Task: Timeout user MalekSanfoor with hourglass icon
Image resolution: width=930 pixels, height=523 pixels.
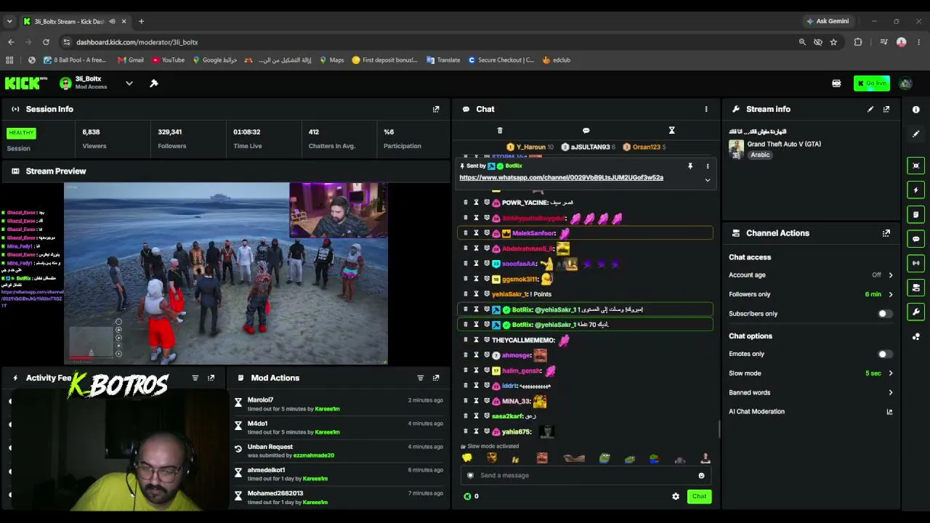Action: (x=477, y=233)
